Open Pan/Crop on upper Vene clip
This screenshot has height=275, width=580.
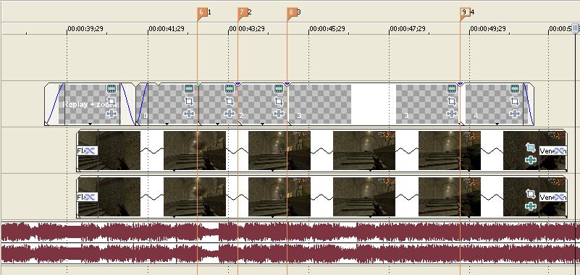coord(531,148)
